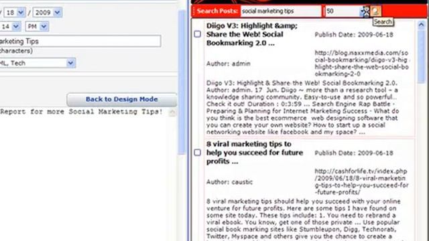The height and width of the screenshot is (241, 429).
Task: Click the orange Search icon button
Action: [x=375, y=11]
